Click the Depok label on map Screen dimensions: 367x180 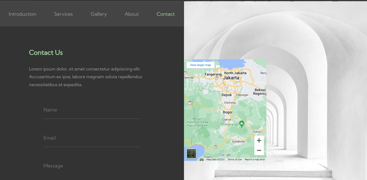[227, 95]
